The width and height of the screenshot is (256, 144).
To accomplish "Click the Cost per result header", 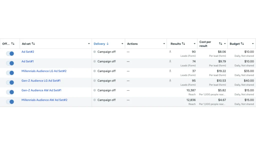I will (x=205, y=44).
